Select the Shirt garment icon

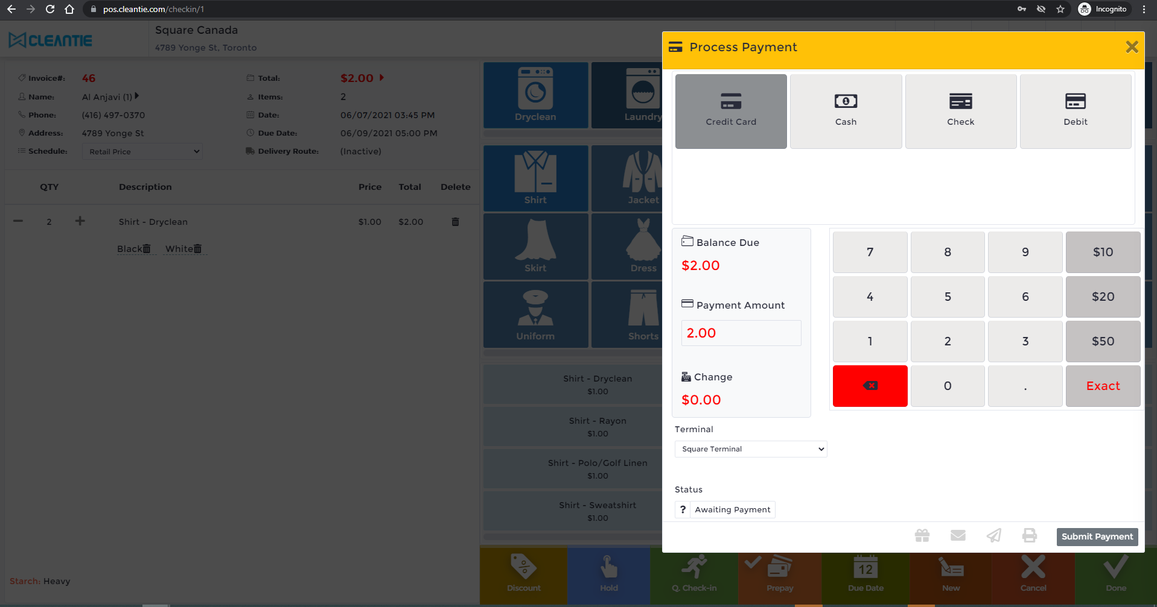click(535, 178)
